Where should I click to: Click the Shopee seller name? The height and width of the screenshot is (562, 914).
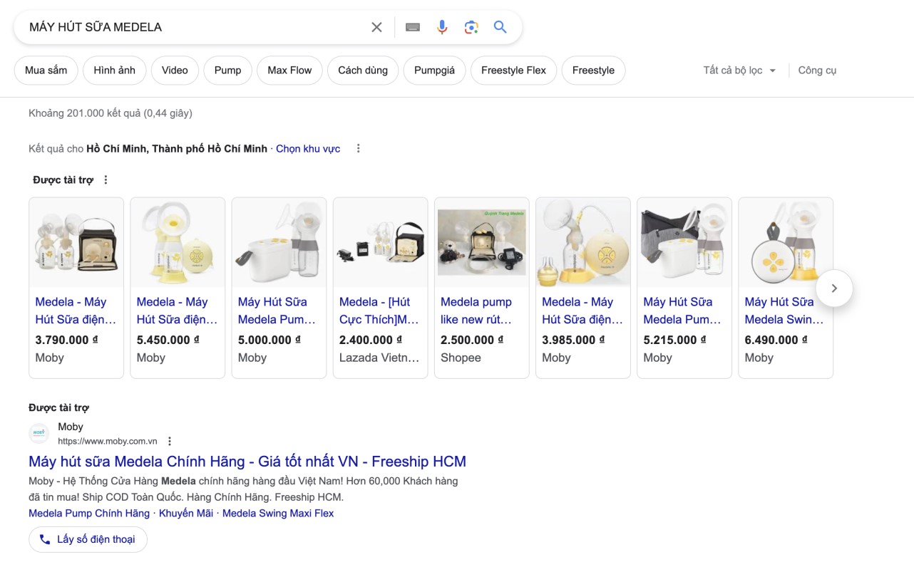click(x=461, y=358)
